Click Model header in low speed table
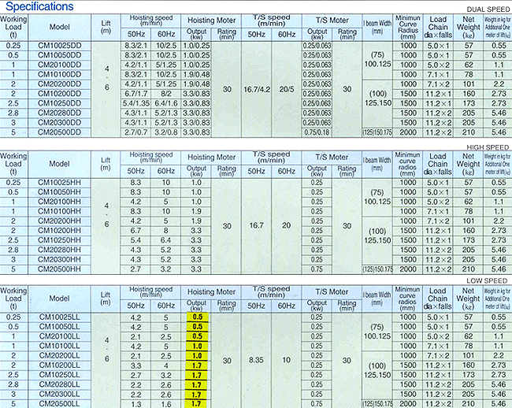Screen dimensions: 512x408 coord(59,299)
